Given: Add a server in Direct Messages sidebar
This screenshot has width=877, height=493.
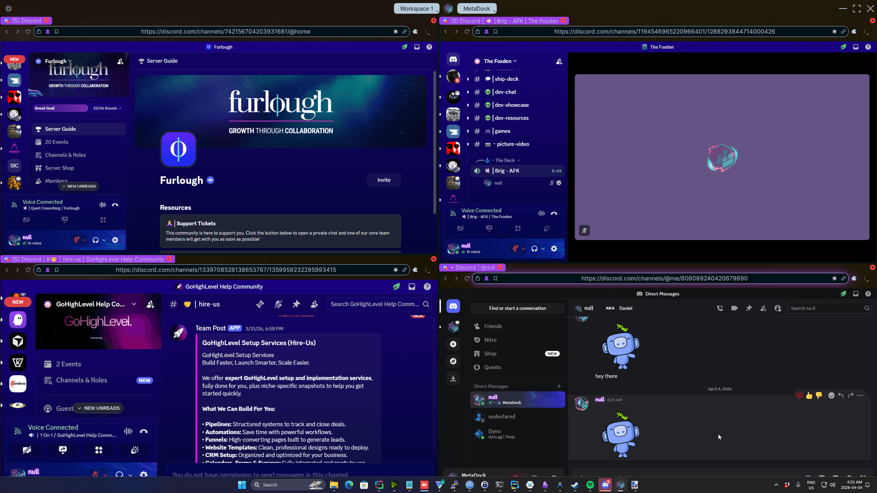Looking at the screenshot, I should pos(453,344).
